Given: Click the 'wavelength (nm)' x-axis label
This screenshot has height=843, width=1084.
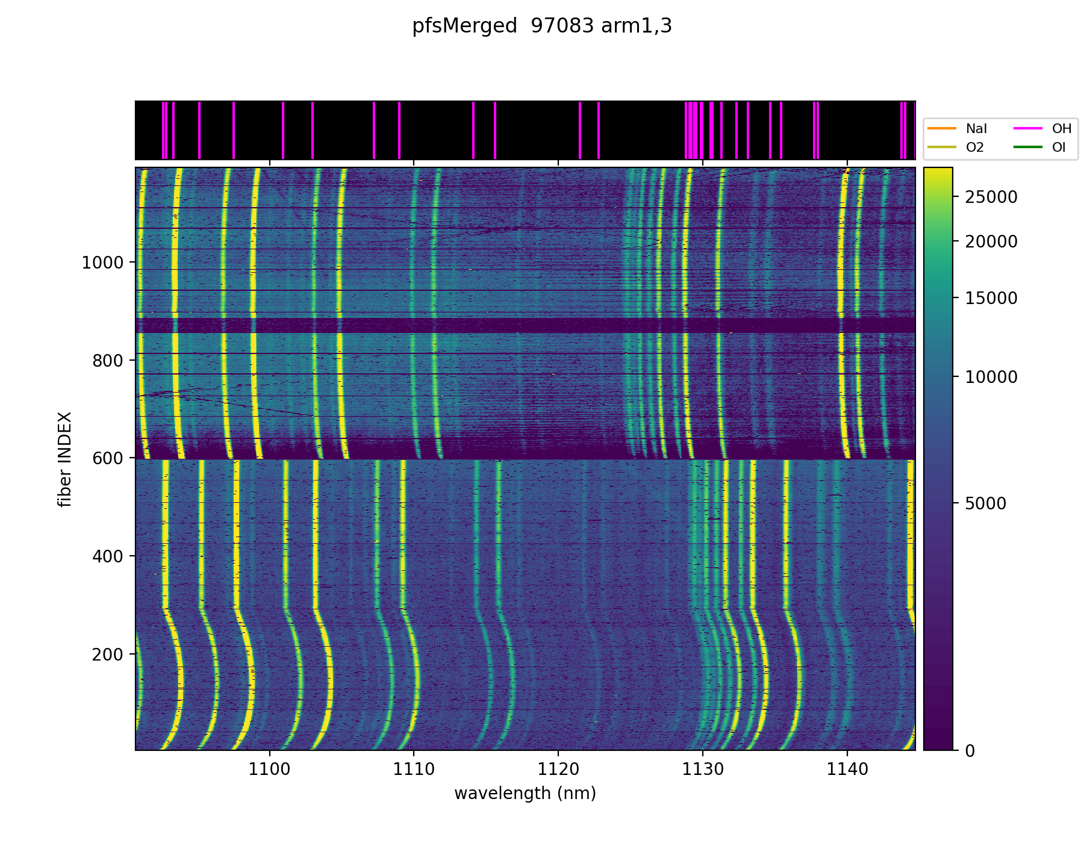Looking at the screenshot, I should point(525,793).
